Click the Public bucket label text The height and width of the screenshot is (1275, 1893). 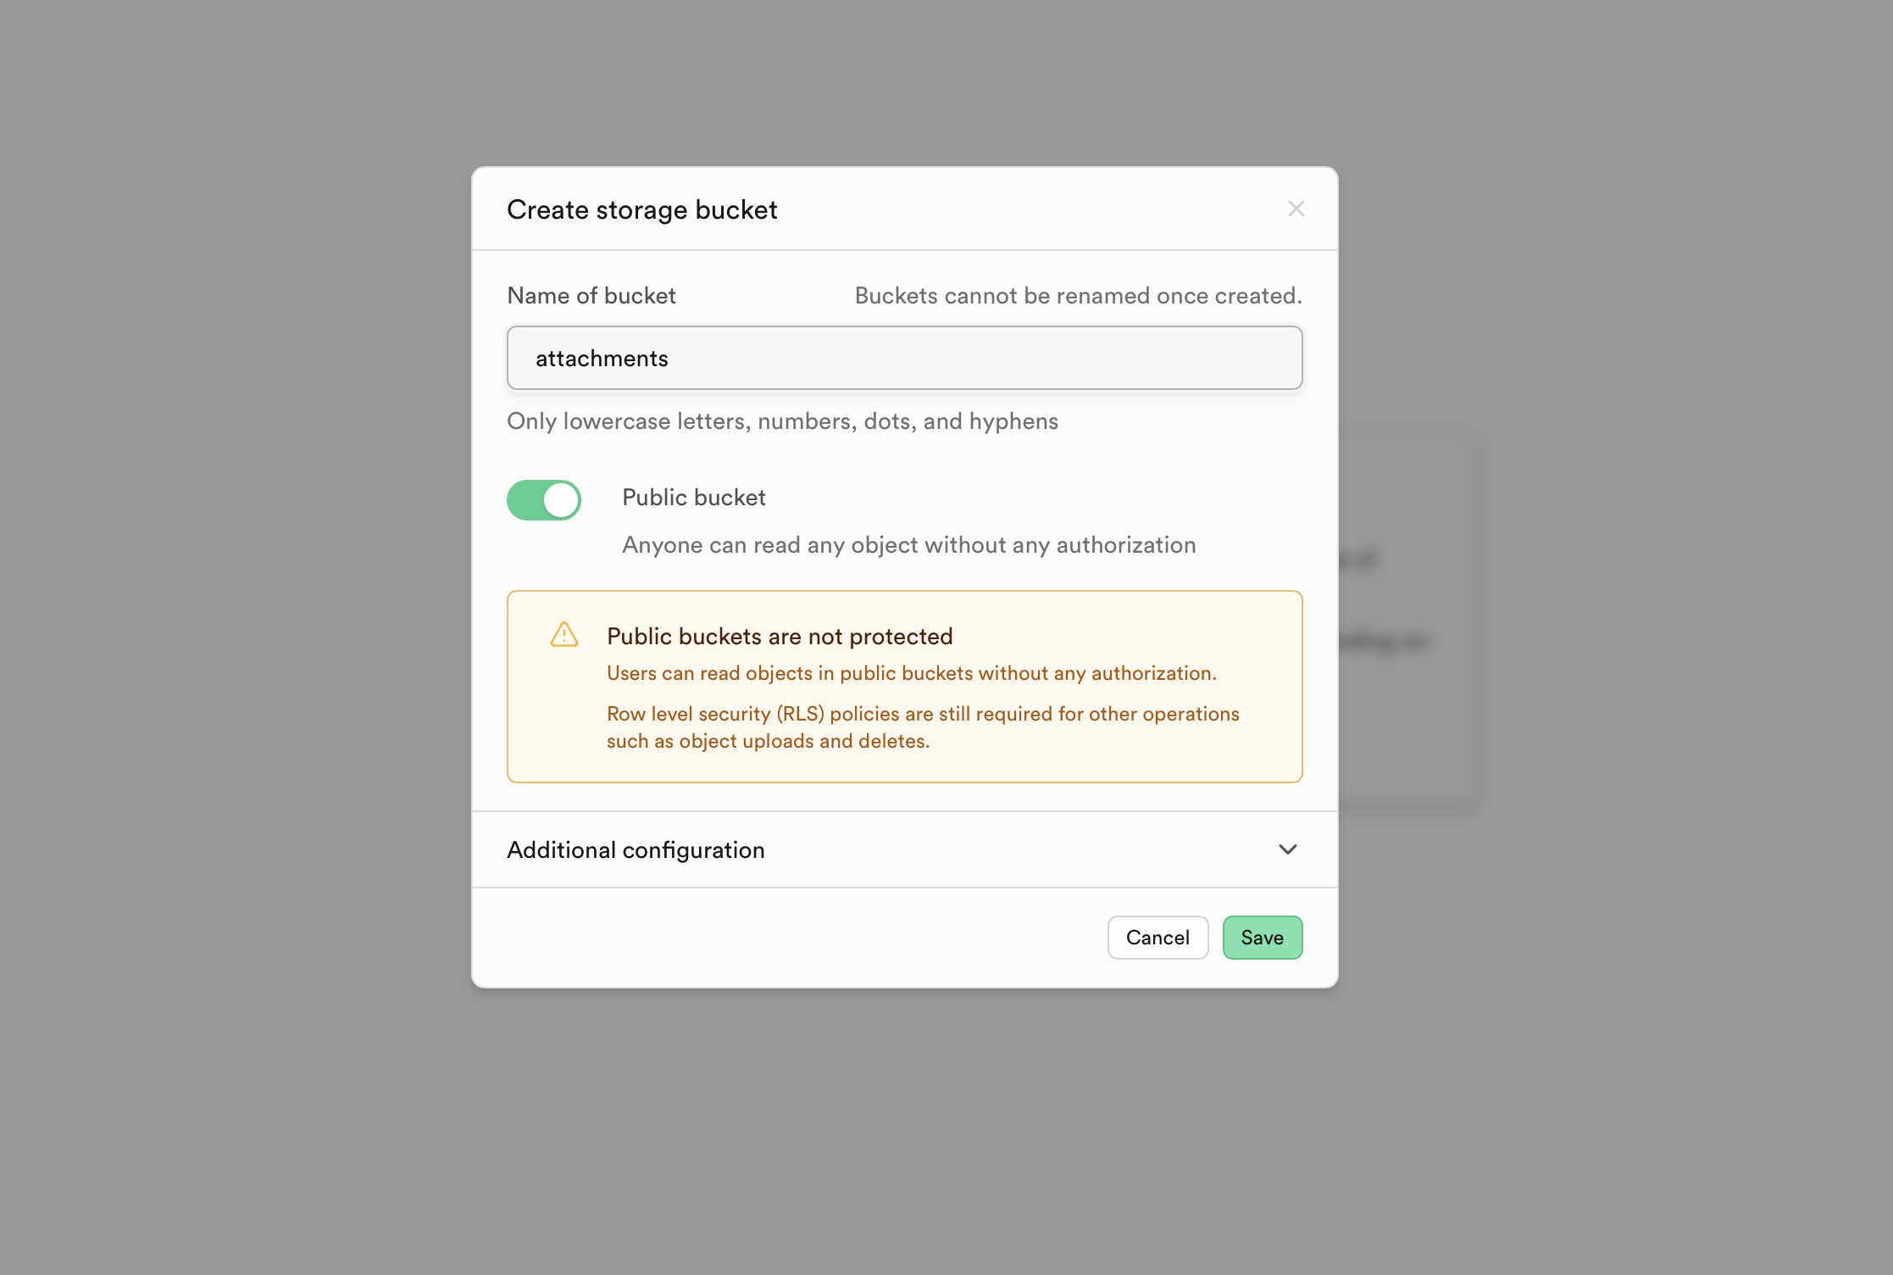[694, 498]
